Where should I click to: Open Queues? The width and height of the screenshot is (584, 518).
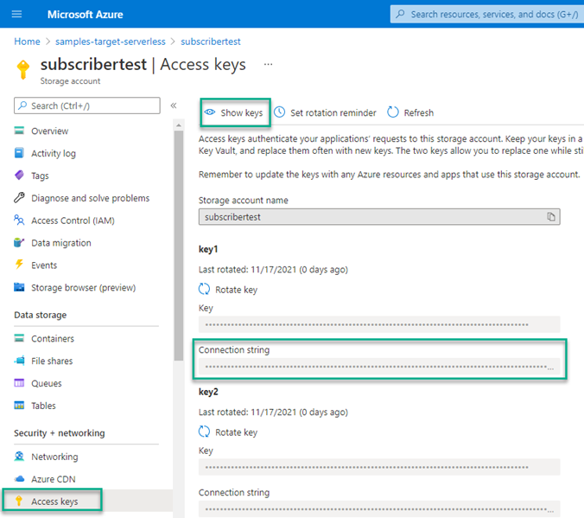[46, 383]
